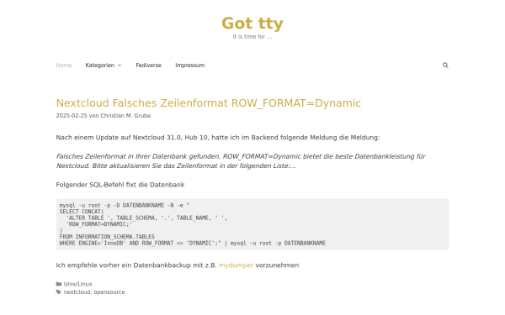Visit the Got tty site title
This screenshot has height=315, width=505.
252,24
